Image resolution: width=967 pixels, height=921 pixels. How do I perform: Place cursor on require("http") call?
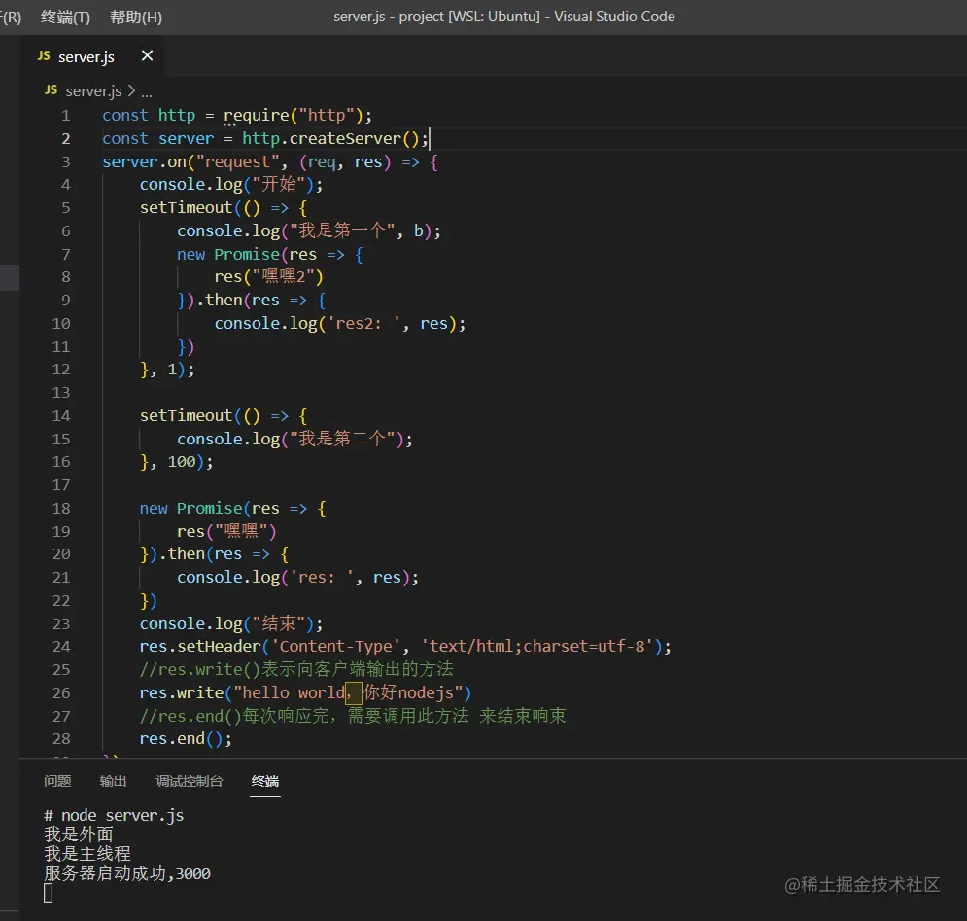tap(297, 116)
